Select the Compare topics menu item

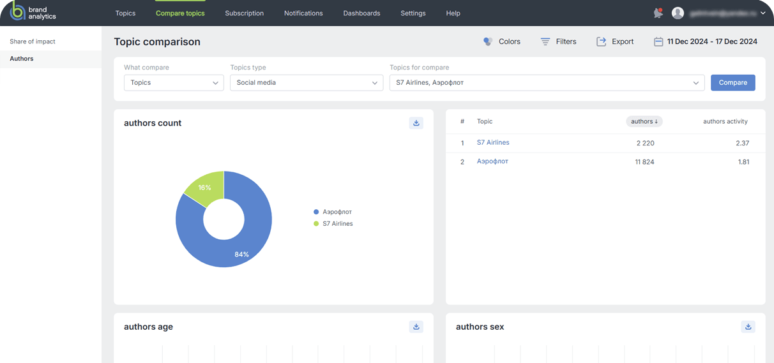180,13
